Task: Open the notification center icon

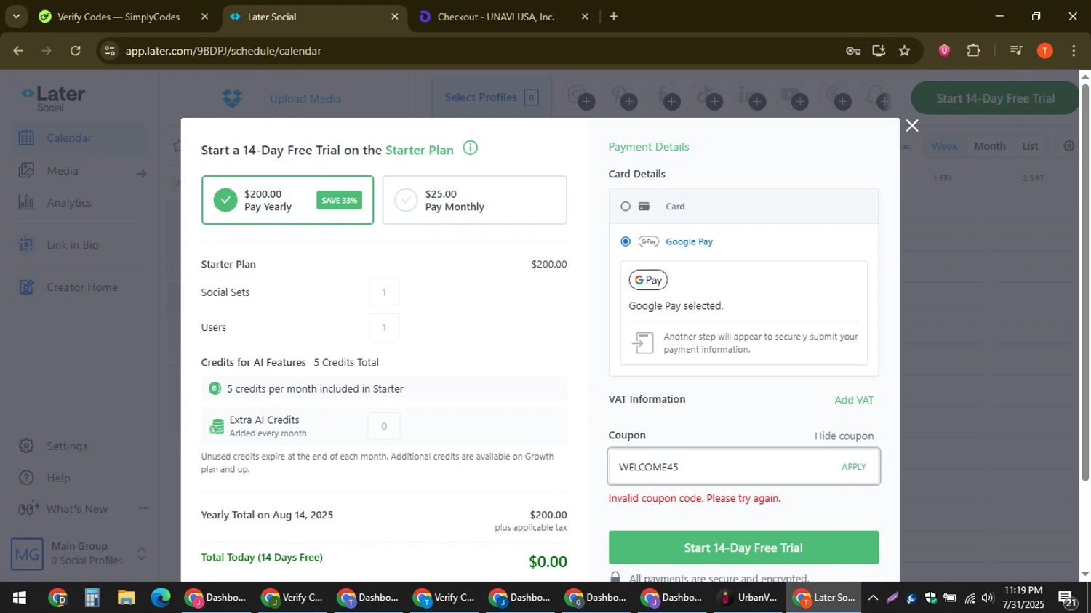Action: click(x=1068, y=598)
